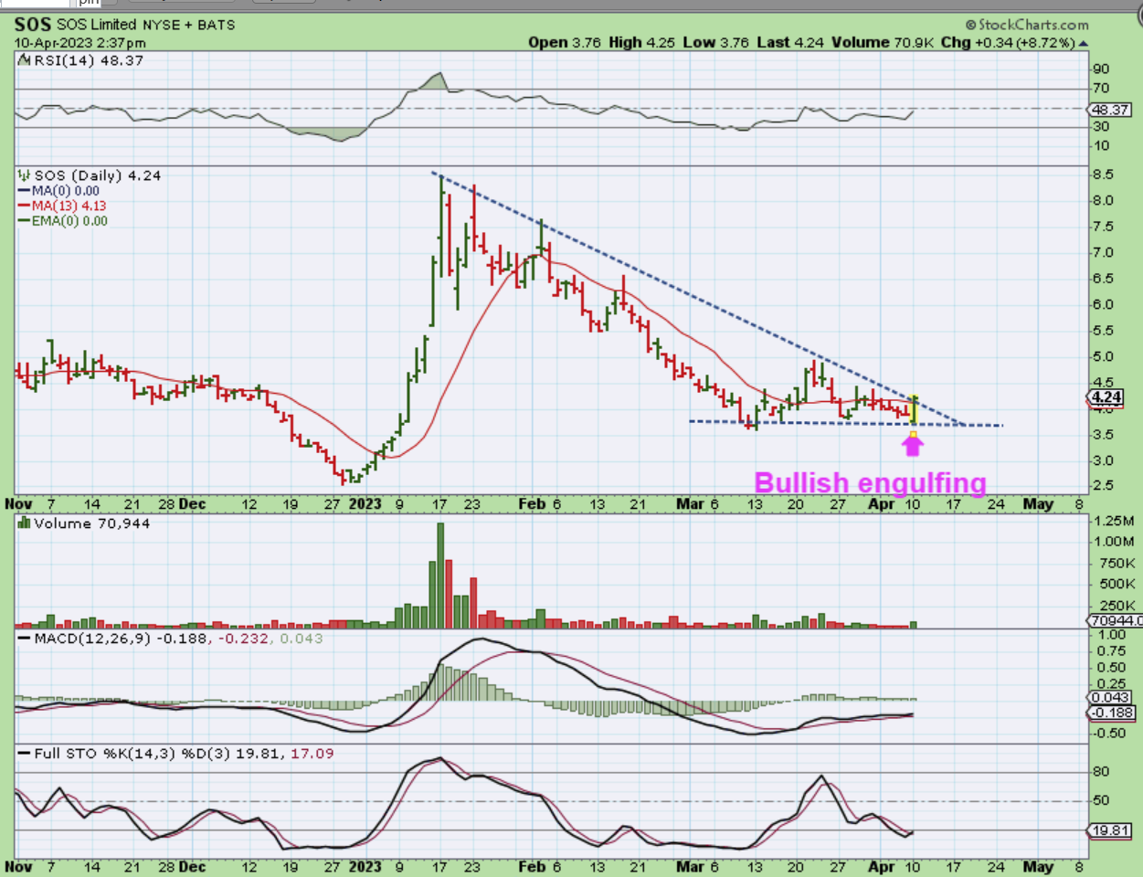The image size is (1143, 877).
Task: Click the tallest green volume bar
Action: coord(440,576)
